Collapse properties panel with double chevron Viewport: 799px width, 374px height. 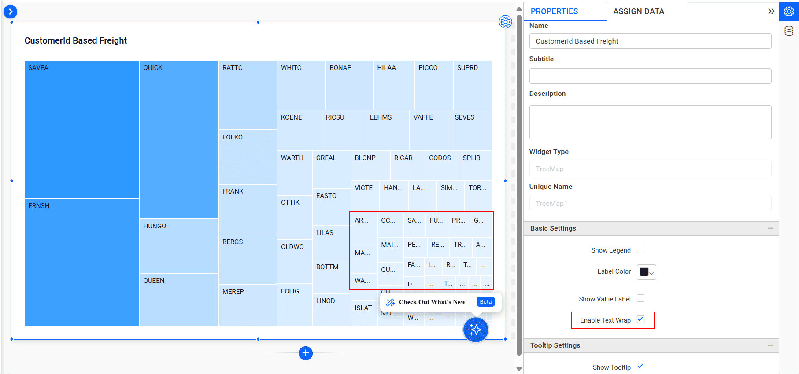771,11
